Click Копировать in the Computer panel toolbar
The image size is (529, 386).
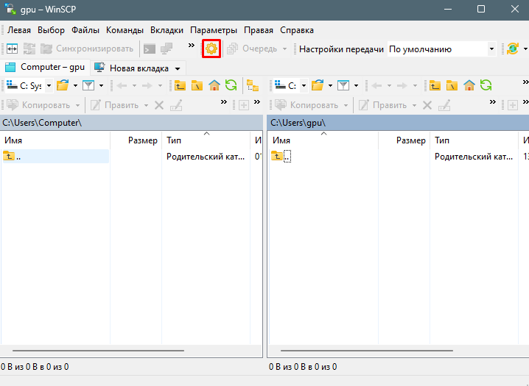[x=39, y=105]
